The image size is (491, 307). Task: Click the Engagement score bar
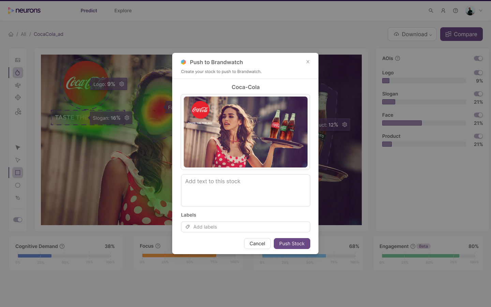(x=428, y=255)
